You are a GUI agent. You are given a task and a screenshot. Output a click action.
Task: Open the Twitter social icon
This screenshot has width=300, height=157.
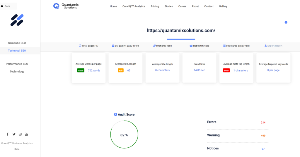pyautogui.click(x=14, y=134)
